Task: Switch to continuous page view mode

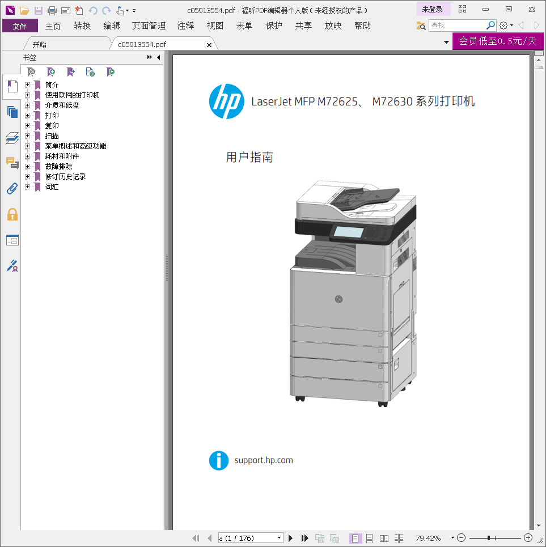Action: 370,538
